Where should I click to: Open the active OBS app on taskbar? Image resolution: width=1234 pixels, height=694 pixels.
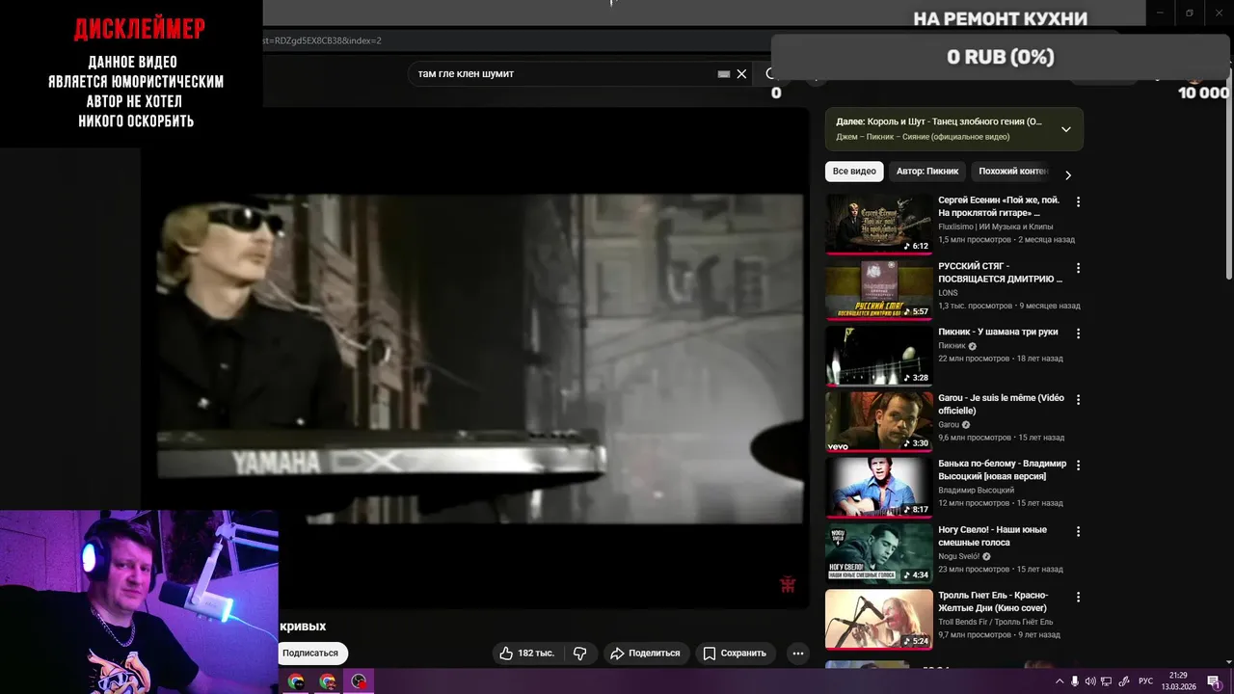point(359,681)
